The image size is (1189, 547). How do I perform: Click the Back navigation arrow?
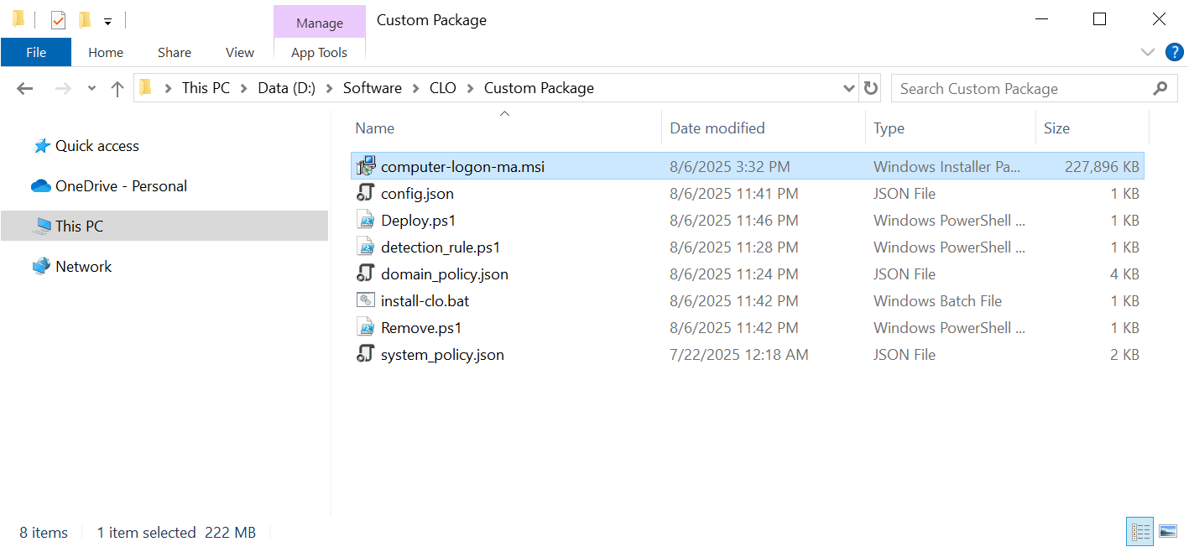[24, 89]
